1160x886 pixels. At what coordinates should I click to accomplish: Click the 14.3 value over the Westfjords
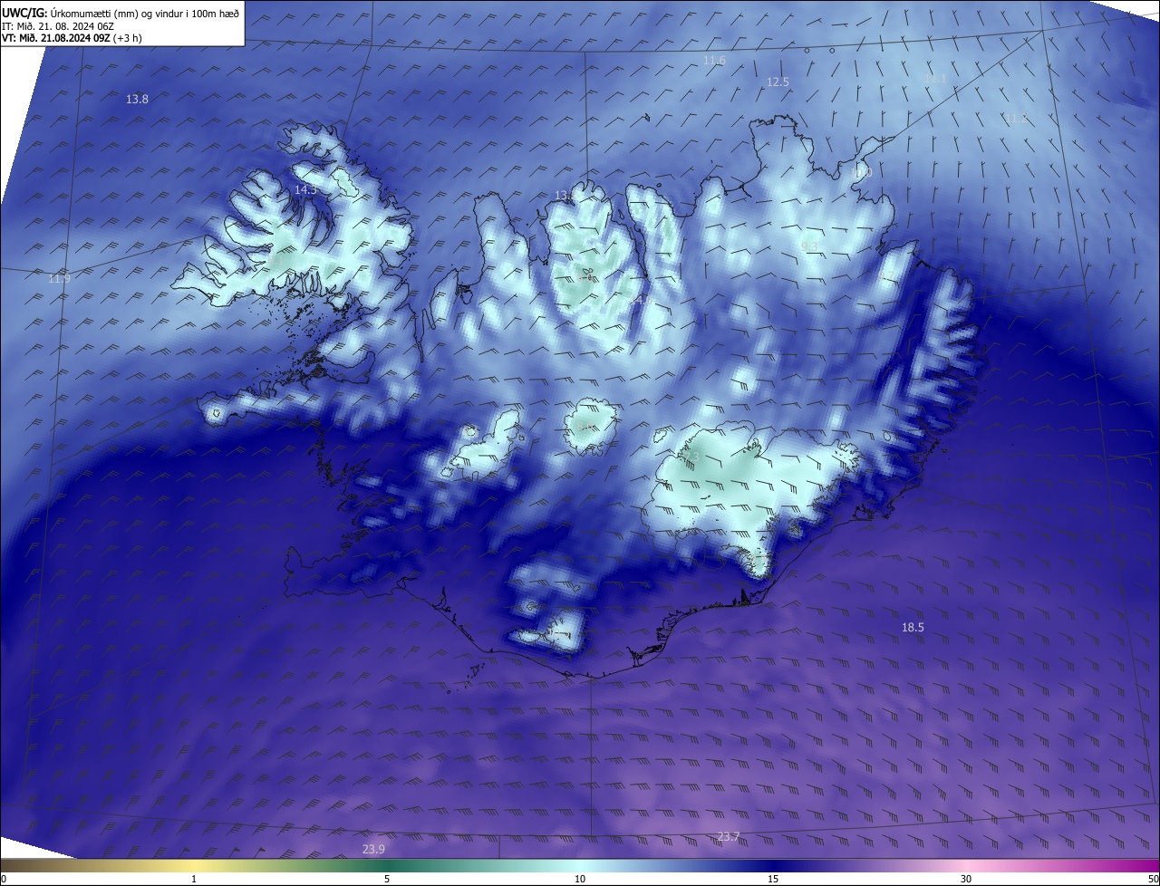pyautogui.click(x=306, y=189)
